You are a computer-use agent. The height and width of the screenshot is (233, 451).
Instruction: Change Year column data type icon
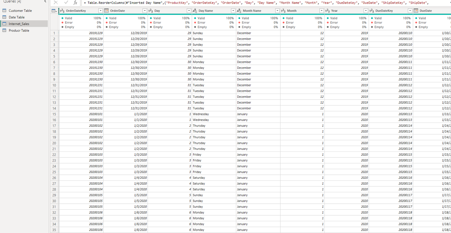pyautogui.click(x=328, y=11)
